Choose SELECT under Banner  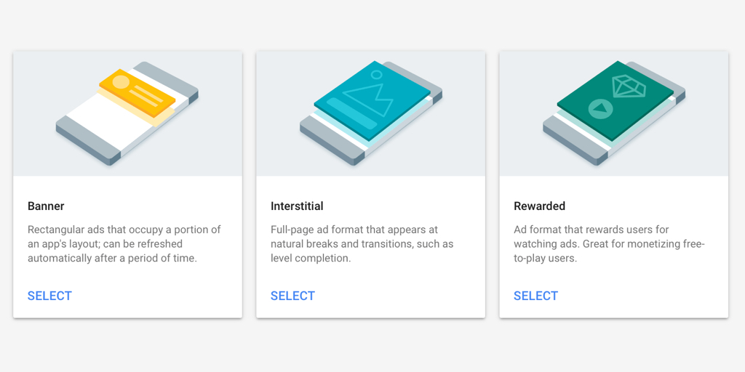(49, 296)
